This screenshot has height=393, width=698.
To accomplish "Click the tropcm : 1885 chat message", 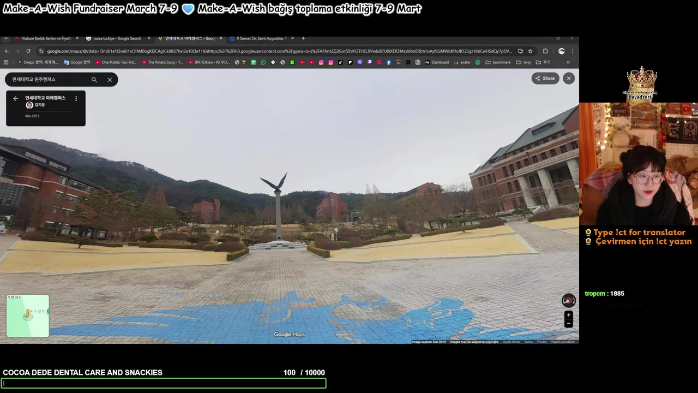I will click(604, 294).
